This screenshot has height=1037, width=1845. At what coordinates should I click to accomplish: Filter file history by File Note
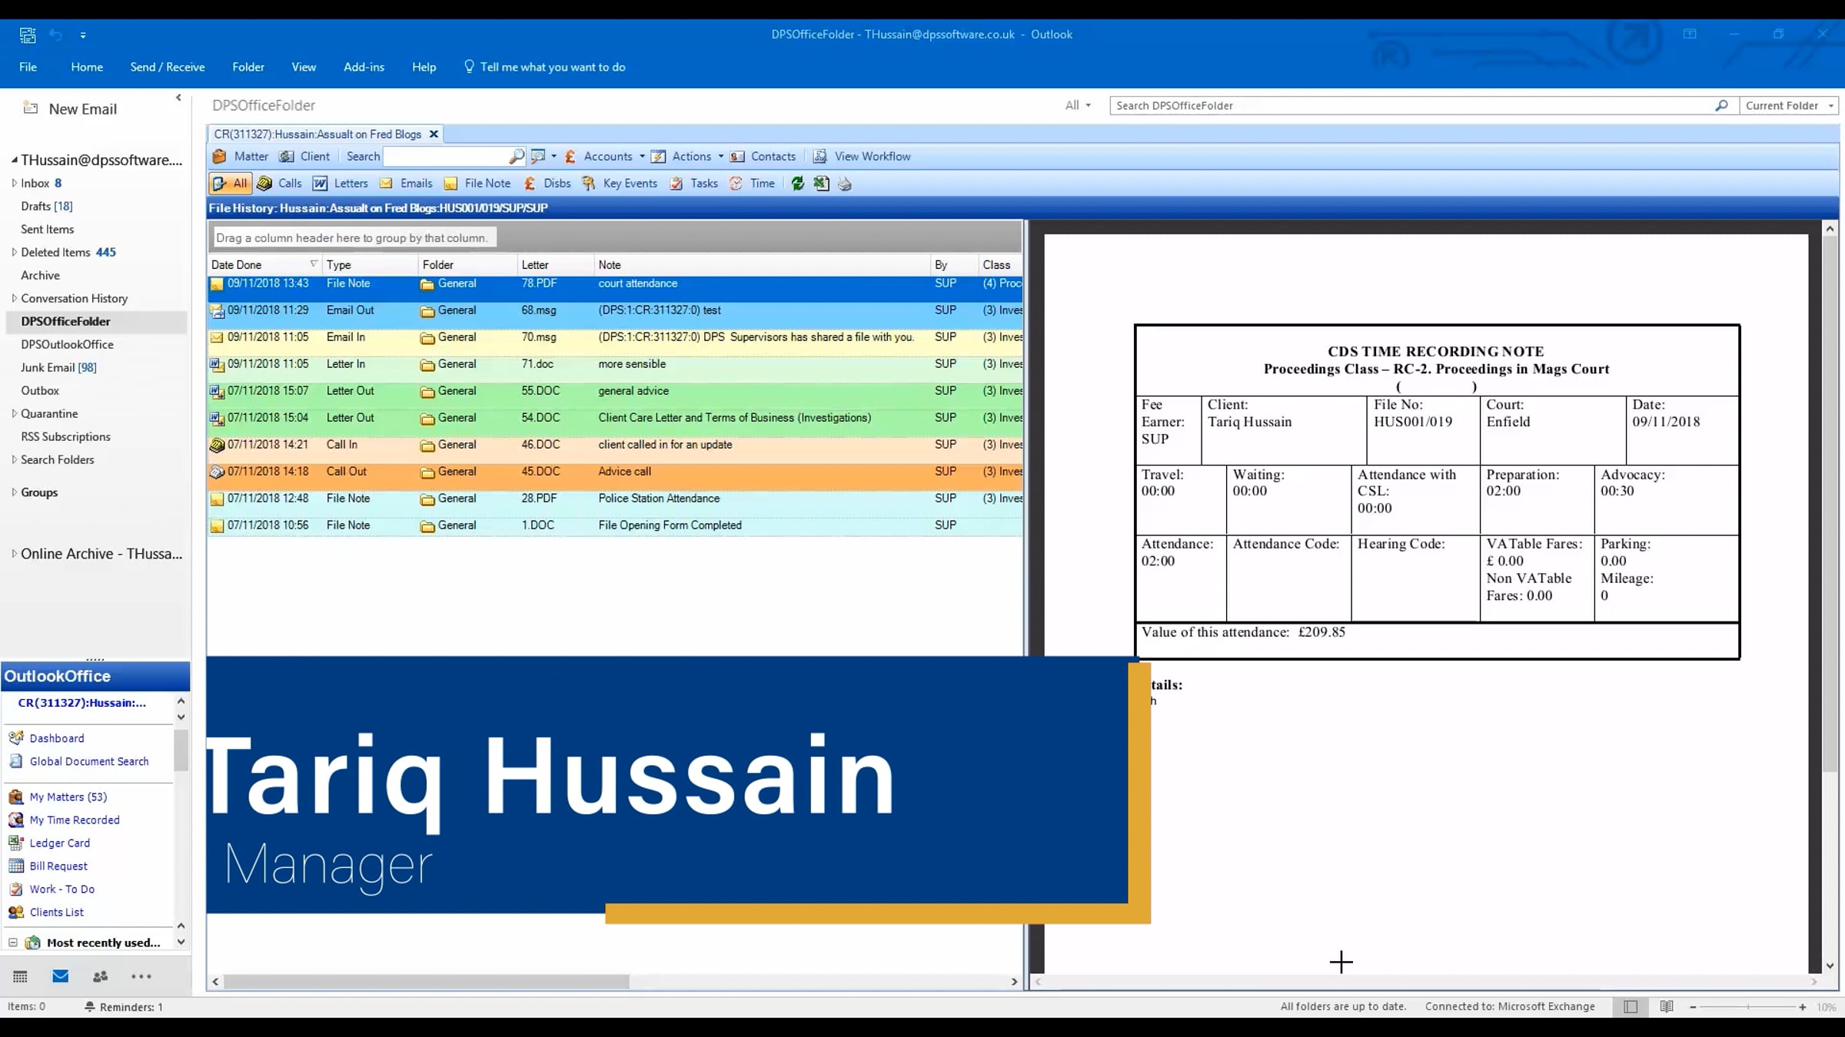(x=477, y=184)
